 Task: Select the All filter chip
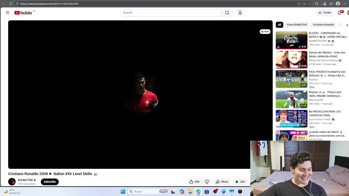(x=279, y=24)
